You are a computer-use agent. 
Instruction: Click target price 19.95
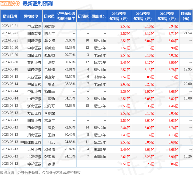pos(188,69)
